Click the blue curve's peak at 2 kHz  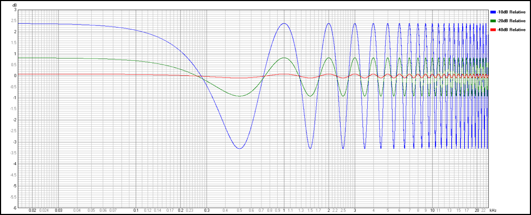[329, 23]
